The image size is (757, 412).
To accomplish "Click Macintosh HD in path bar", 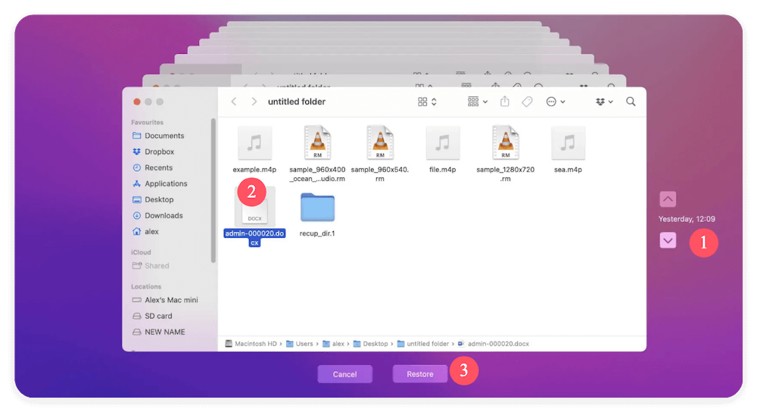I will 251,344.
